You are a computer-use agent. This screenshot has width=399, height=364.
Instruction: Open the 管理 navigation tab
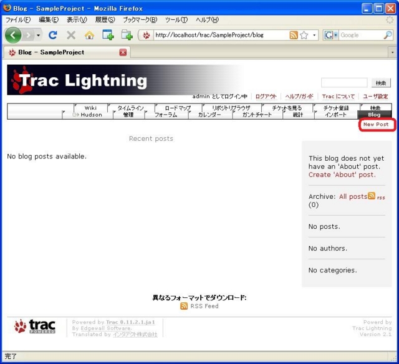(128, 115)
